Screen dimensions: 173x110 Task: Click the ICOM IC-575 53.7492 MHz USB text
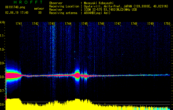tap(110, 10)
